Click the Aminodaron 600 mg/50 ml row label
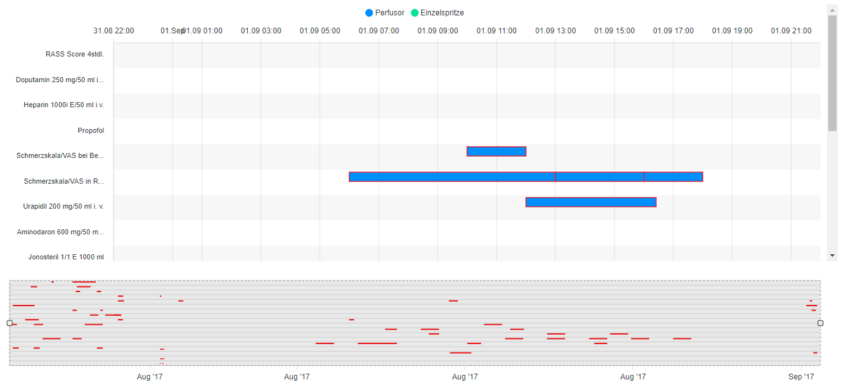Screen dimensions: 843x391 click(61, 232)
